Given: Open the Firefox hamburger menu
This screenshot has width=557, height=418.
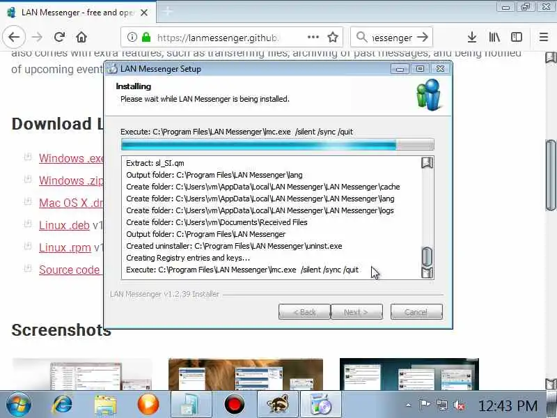Looking at the screenshot, I should pos(544,37).
